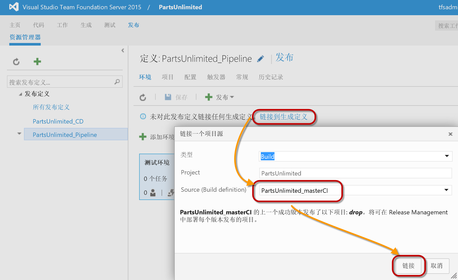458x280 pixels.
Task: Select PartsUnlimited_CD release definition
Action: coord(58,121)
